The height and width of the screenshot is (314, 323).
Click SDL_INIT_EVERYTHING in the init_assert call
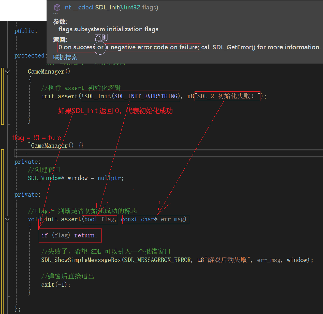[x=146, y=96]
